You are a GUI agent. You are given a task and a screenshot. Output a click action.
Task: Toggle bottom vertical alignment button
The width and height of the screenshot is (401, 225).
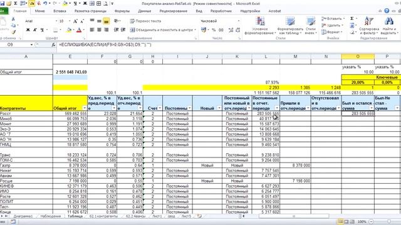[x=107, y=21]
